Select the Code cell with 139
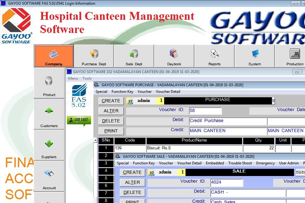 pyautogui.click(x=130, y=148)
